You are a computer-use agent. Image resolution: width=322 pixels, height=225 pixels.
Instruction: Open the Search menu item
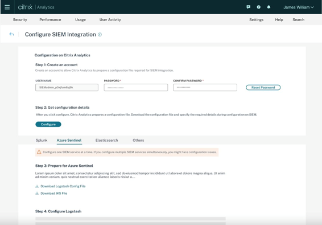point(299,20)
